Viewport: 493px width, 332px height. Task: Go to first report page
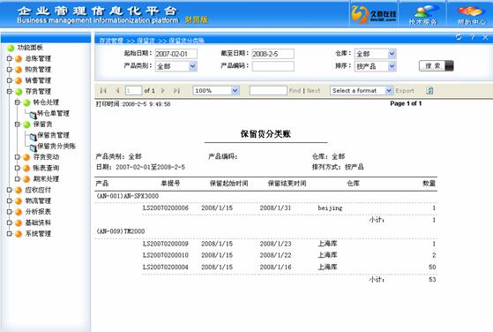[x=103, y=91]
